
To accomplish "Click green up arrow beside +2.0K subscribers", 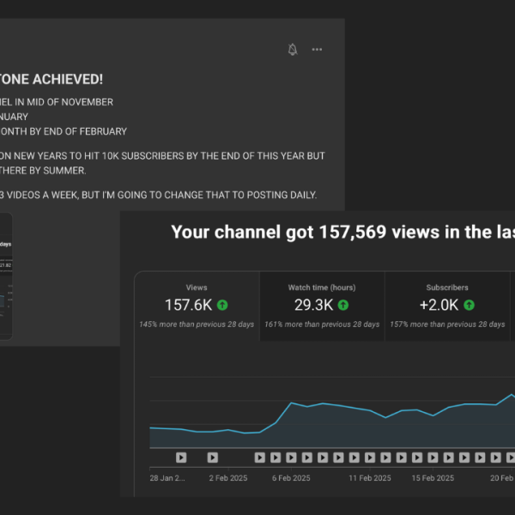I will (x=470, y=305).
